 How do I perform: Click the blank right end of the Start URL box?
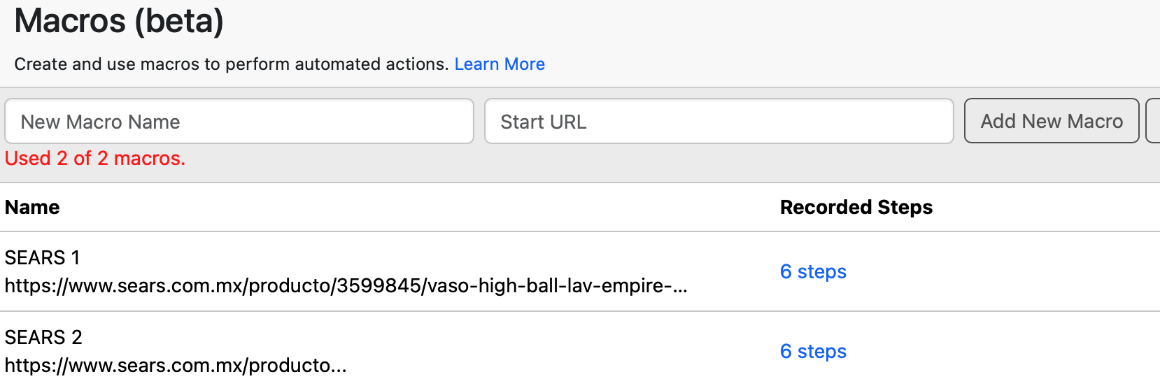point(875,121)
